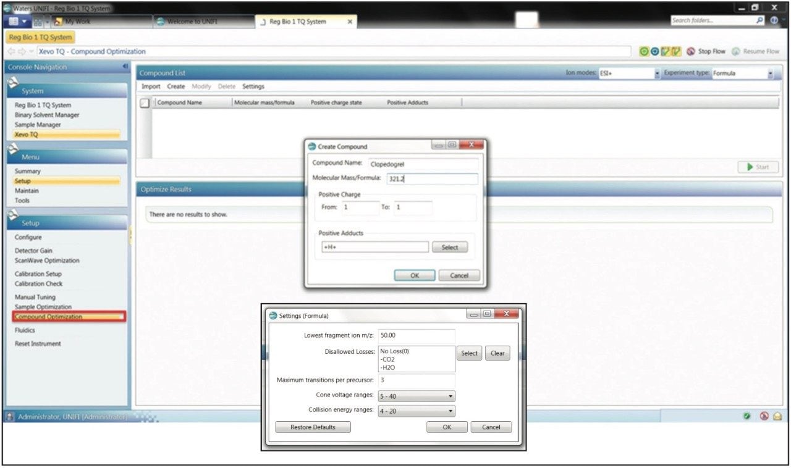791x468 pixels.
Task: Open Compound Optimization in Setup list
Action: (x=69, y=317)
